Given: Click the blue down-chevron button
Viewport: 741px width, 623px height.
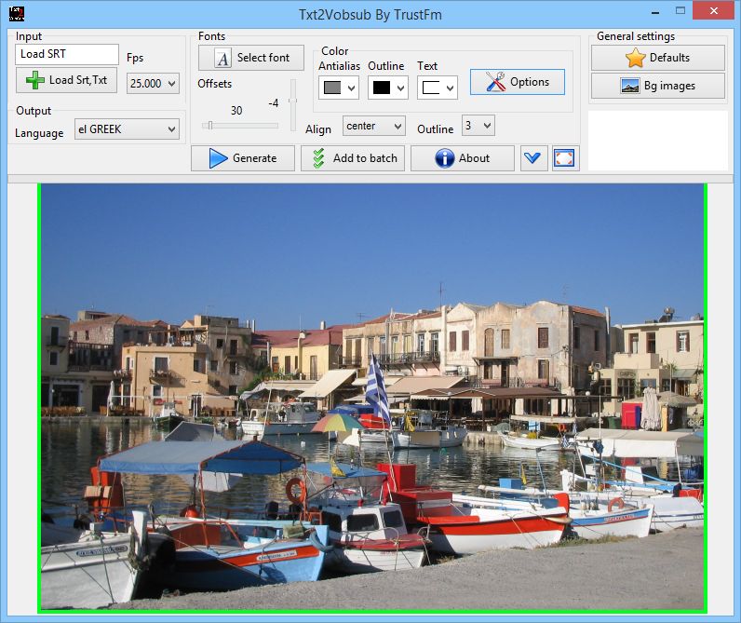Looking at the screenshot, I should (x=532, y=158).
